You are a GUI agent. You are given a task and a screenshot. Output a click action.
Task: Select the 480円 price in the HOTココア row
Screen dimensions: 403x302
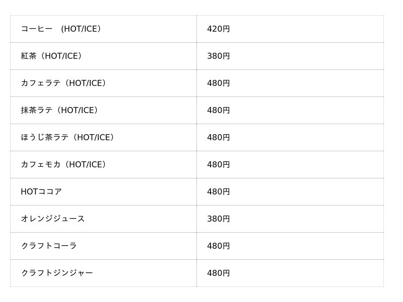tap(218, 192)
